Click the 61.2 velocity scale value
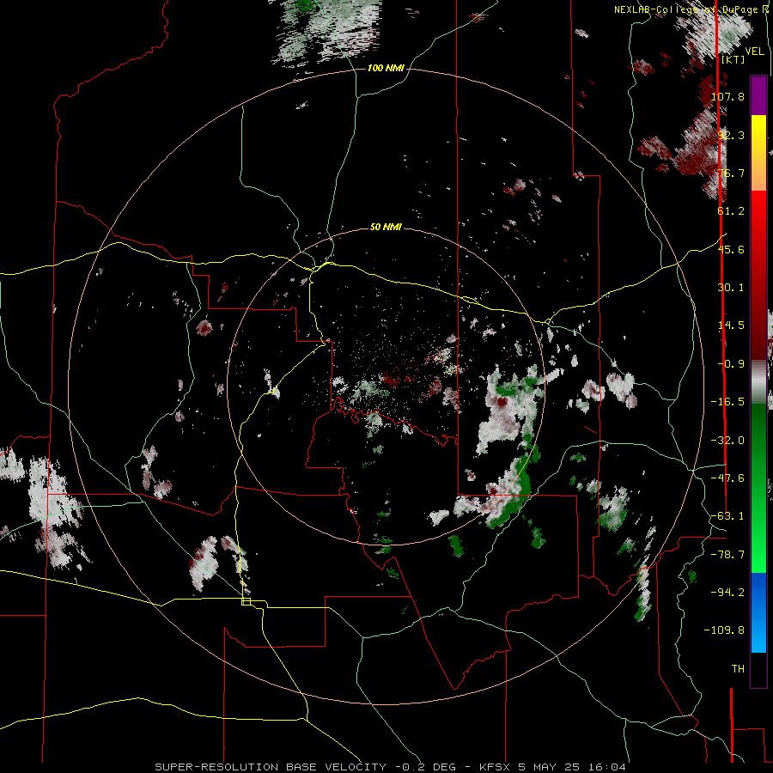The image size is (773, 773). pos(731,211)
